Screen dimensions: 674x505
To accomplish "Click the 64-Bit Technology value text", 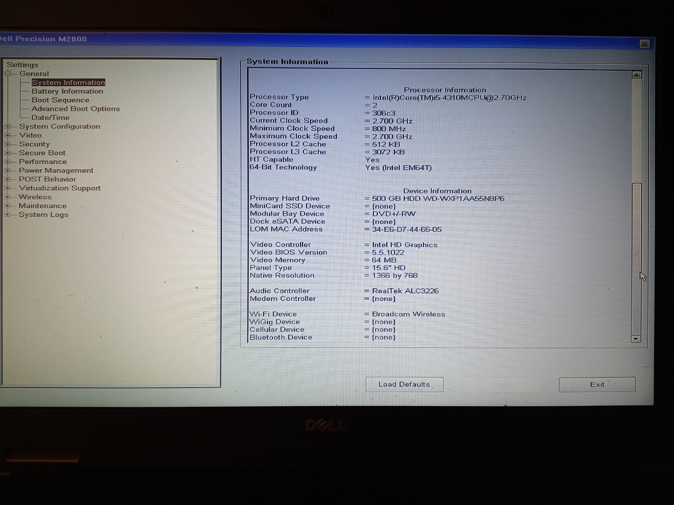I will pos(399,167).
